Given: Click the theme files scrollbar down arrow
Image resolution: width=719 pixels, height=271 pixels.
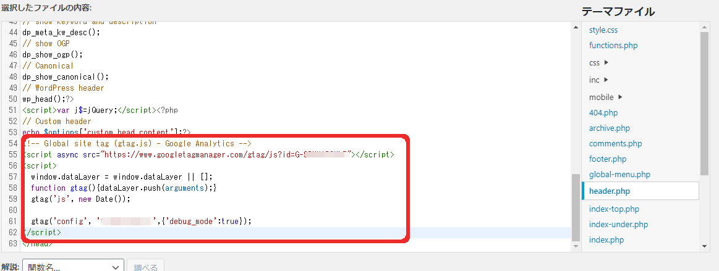Looking at the screenshot, I should (705, 246).
